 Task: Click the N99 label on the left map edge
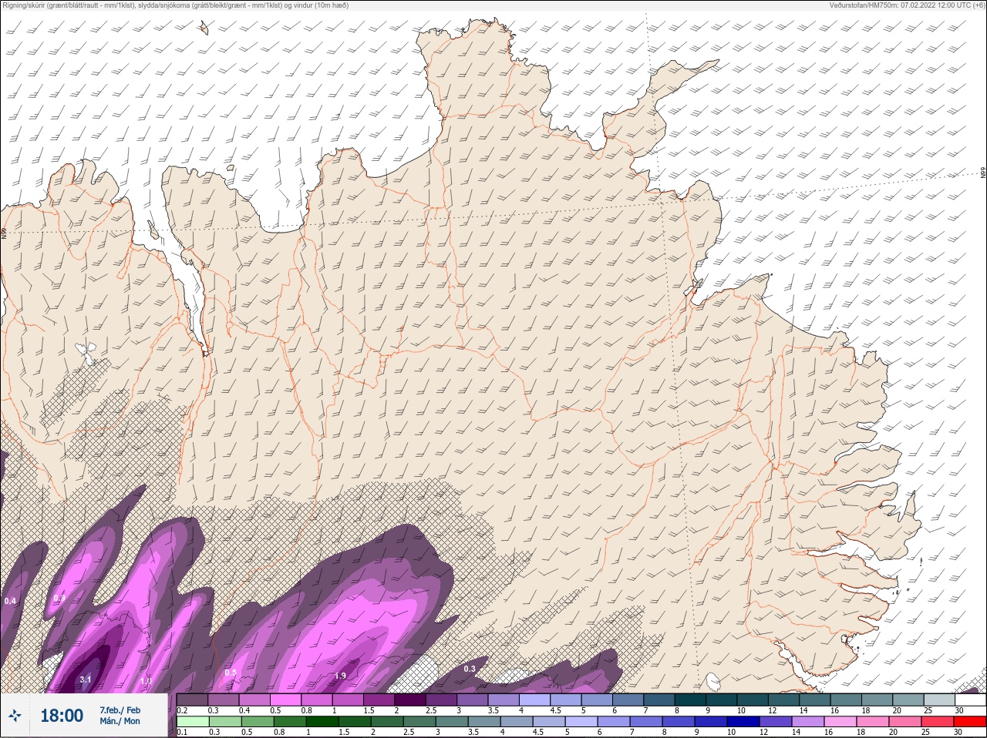pyautogui.click(x=4, y=232)
